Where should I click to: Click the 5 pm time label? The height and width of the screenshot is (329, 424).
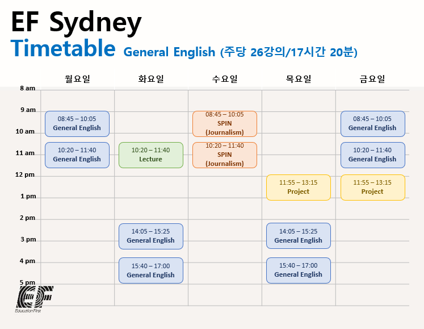28,282
